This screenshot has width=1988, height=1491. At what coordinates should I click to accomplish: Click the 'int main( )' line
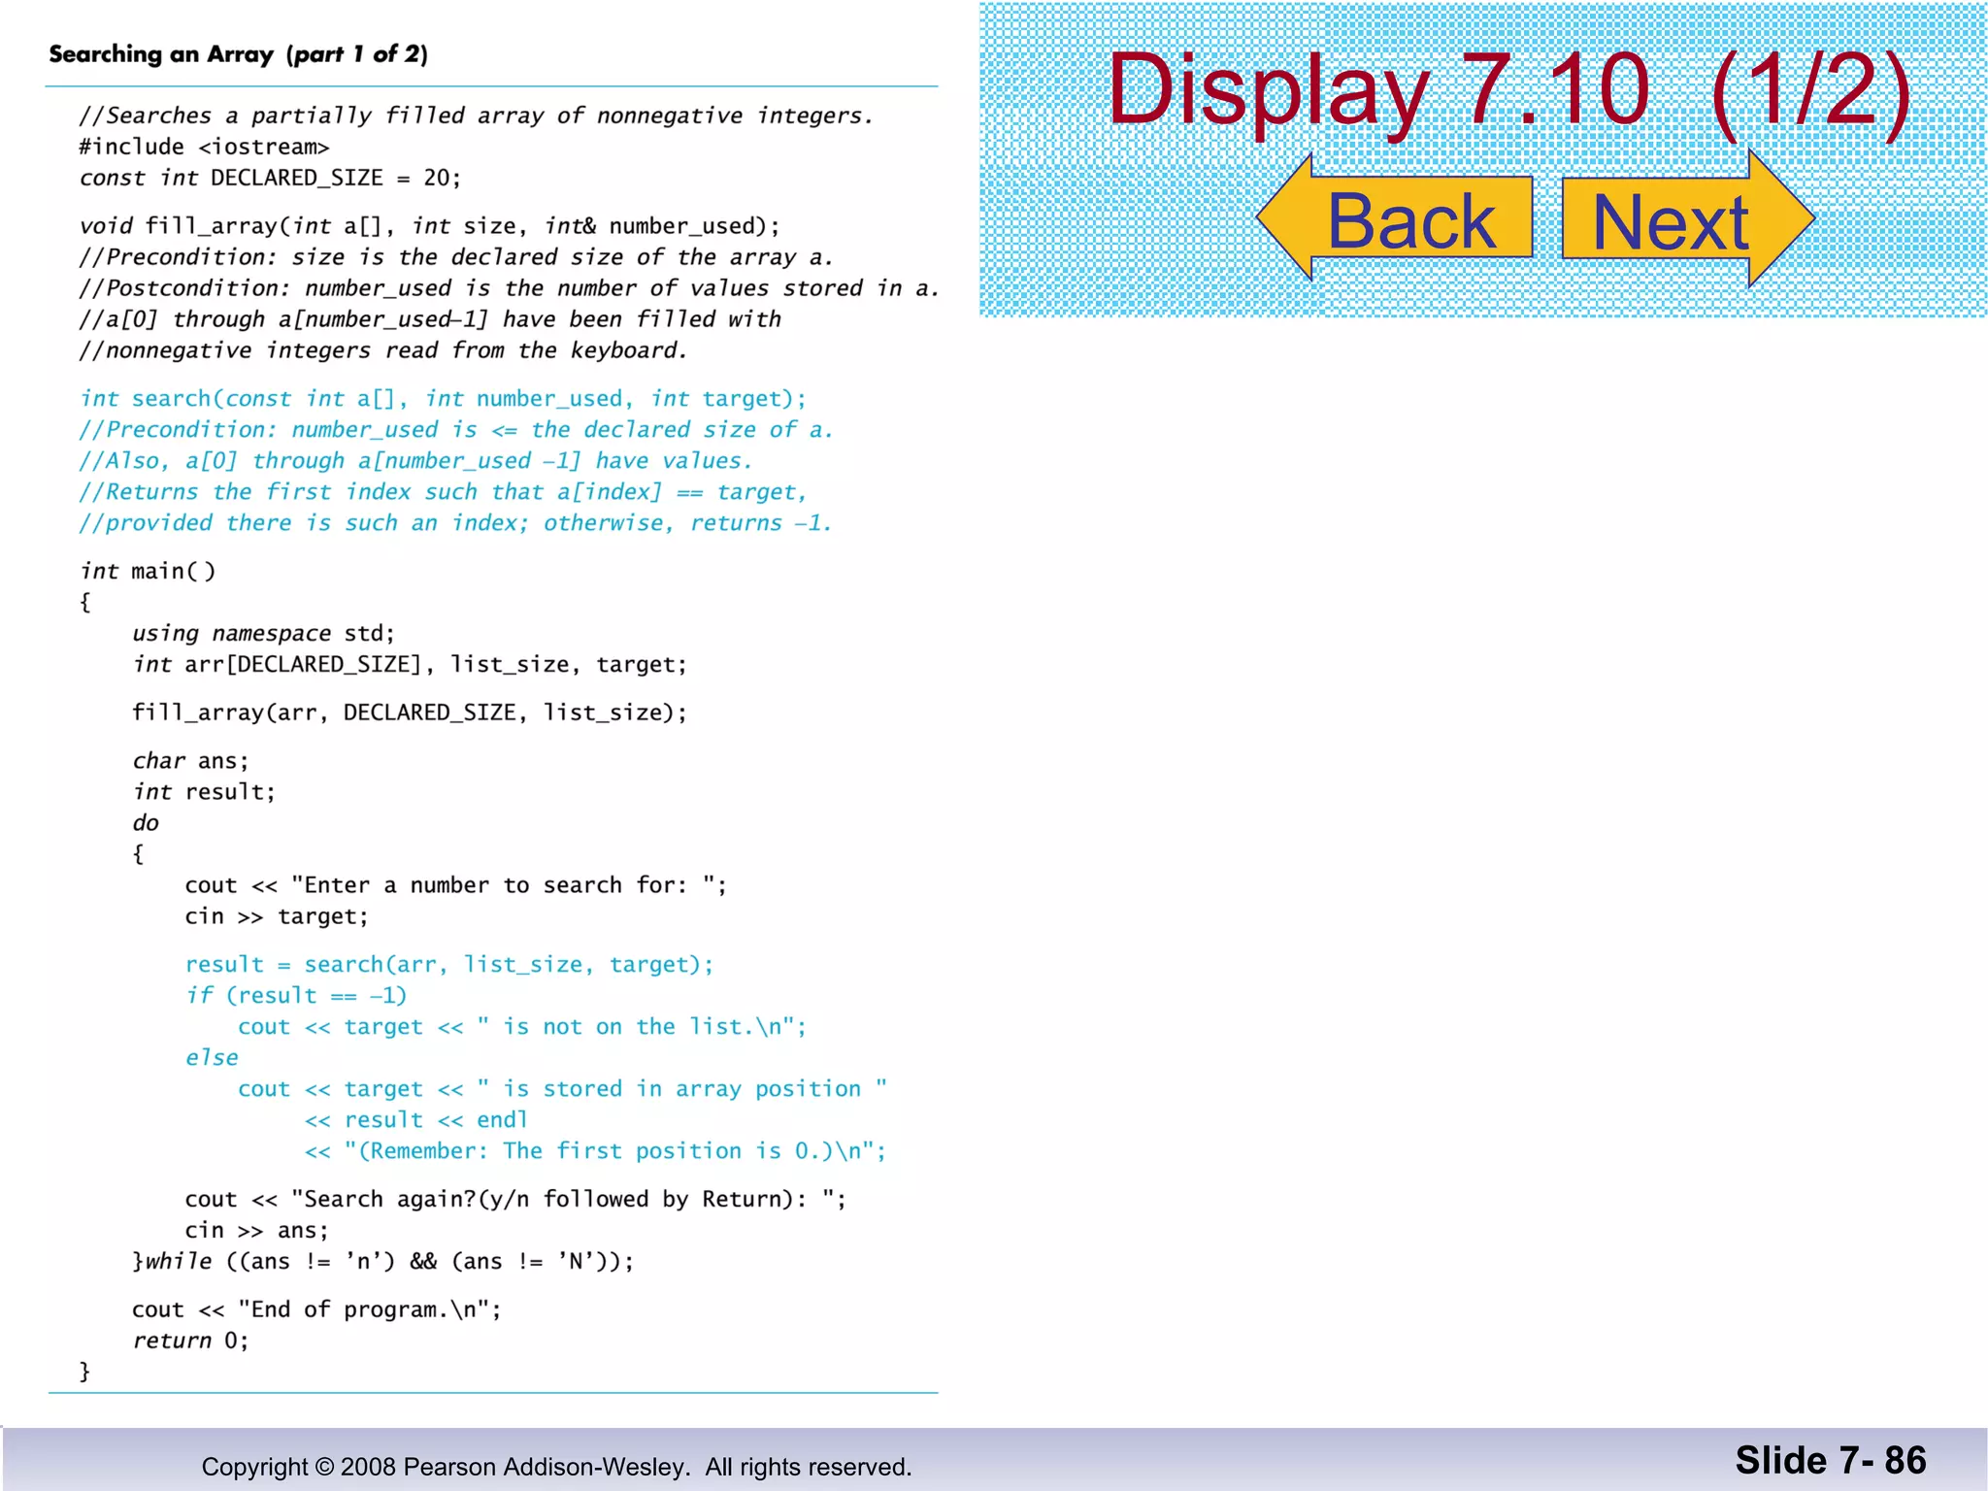coord(149,571)
